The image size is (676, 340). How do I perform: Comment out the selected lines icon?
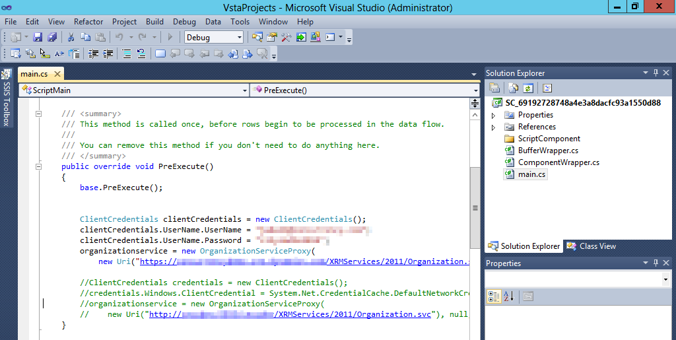pos(127,53)
